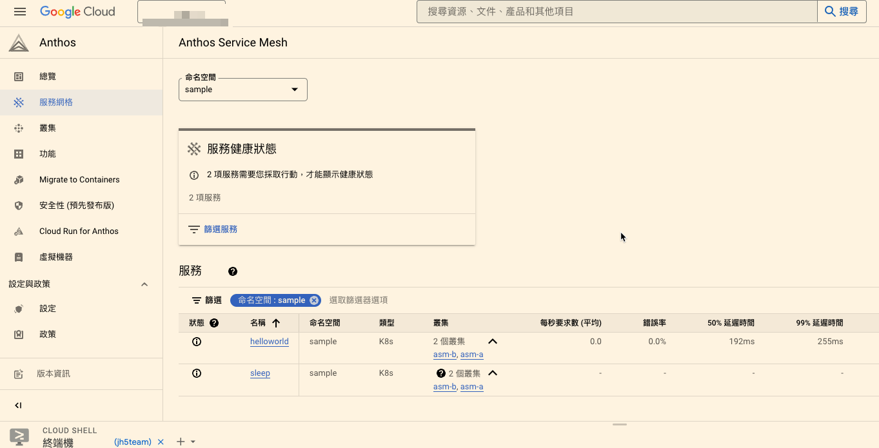
Task: Open the helloworld service link
Action: (270, 342)
